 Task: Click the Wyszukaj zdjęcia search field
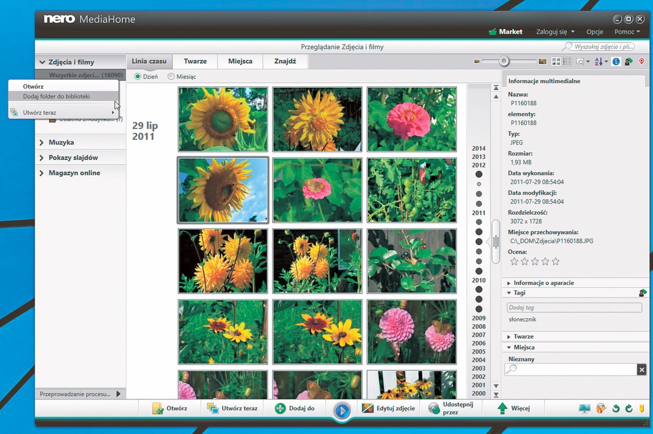pos(599,46)
